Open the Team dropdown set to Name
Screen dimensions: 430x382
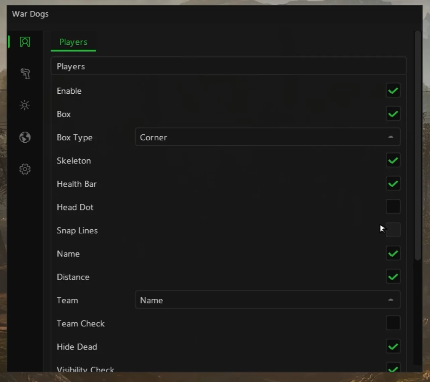click(x=268, y=300)
